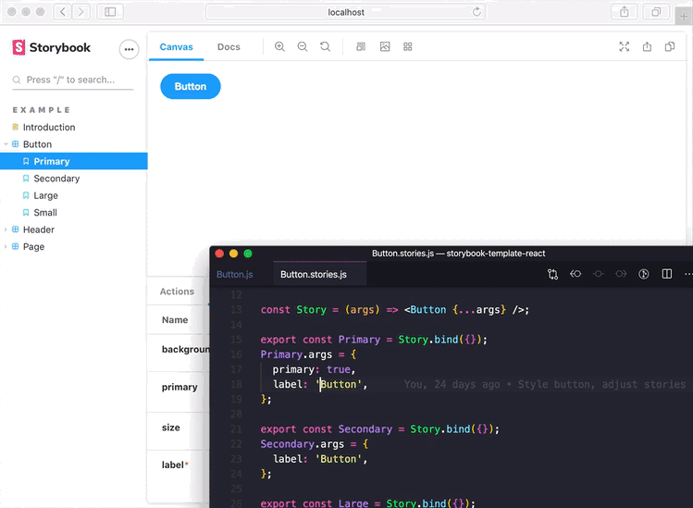Click the localhost address bar
Viewport: 693px width, 508px height.
[346, 12]
